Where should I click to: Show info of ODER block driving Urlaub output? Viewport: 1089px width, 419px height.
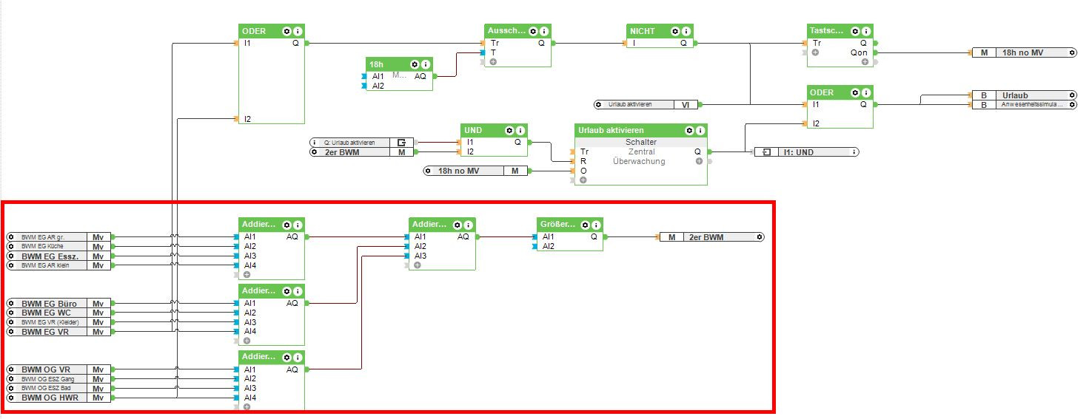click(865, 92)
